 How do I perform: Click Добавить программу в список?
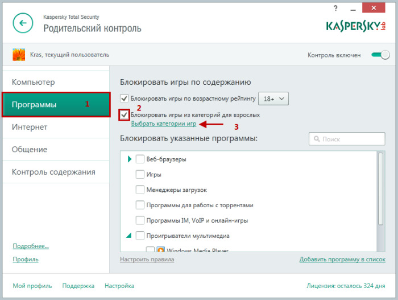tap(342, 259)
